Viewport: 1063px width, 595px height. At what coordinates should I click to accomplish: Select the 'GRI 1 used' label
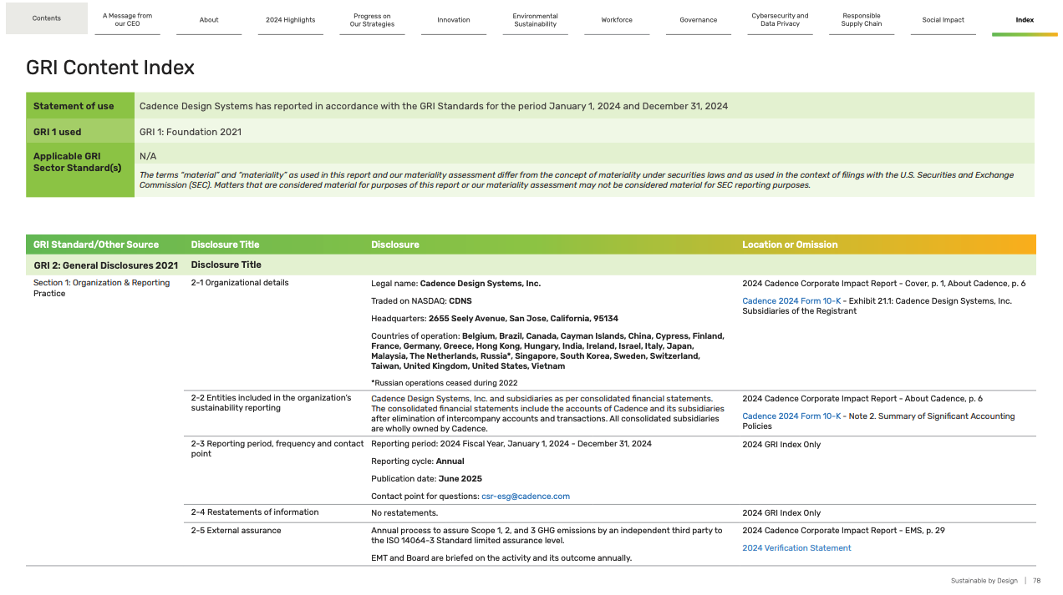57,132
